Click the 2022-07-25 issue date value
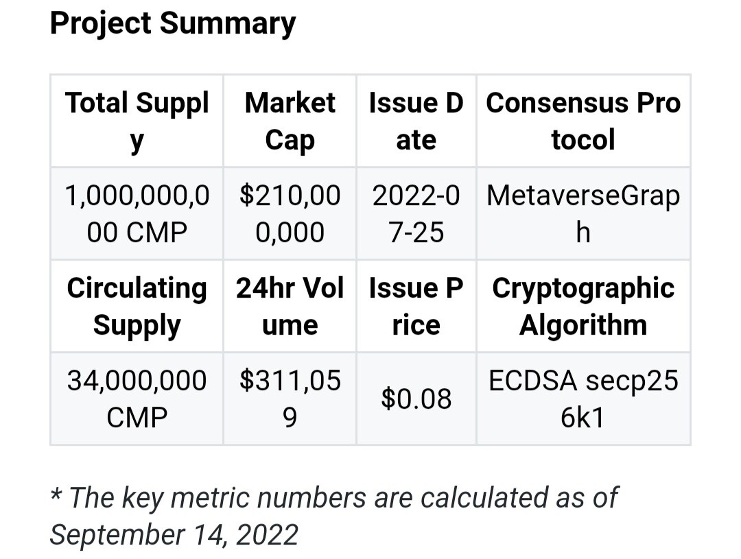 [x=416, y=213]
